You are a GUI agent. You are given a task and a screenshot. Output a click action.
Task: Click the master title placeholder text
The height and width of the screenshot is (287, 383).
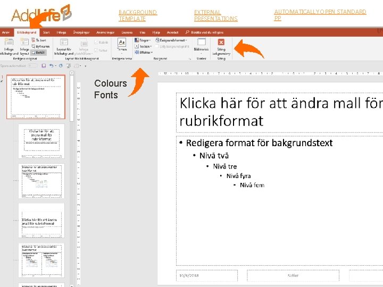(281, 112)
